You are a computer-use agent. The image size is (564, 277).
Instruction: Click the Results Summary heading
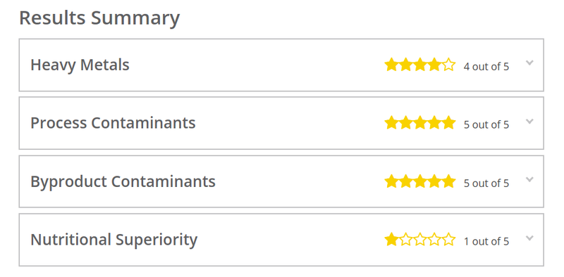click(99, 18)
